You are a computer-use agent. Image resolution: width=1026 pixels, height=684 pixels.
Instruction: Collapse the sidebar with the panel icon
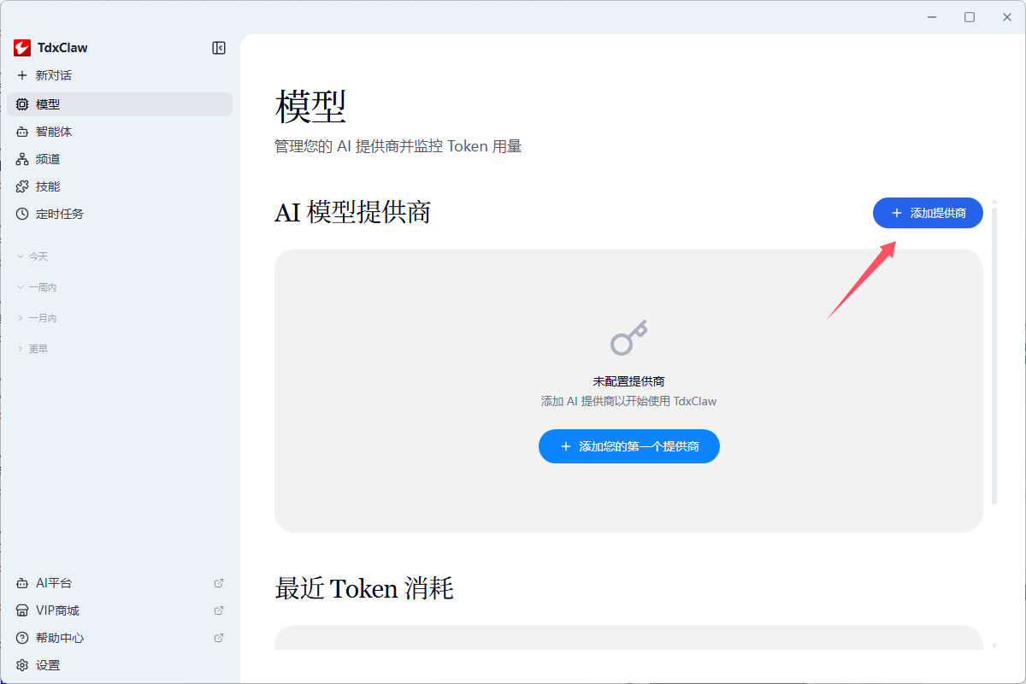click(219, 48)
